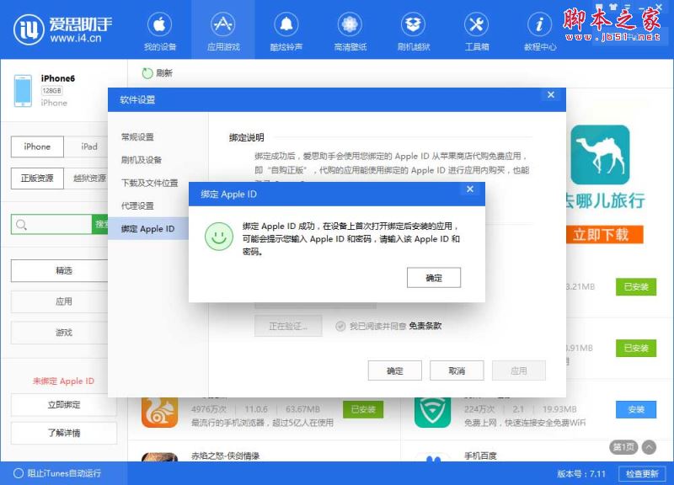
Task: Toggle 阻止iTunes自动运行 option
Action: pos(19,473)
